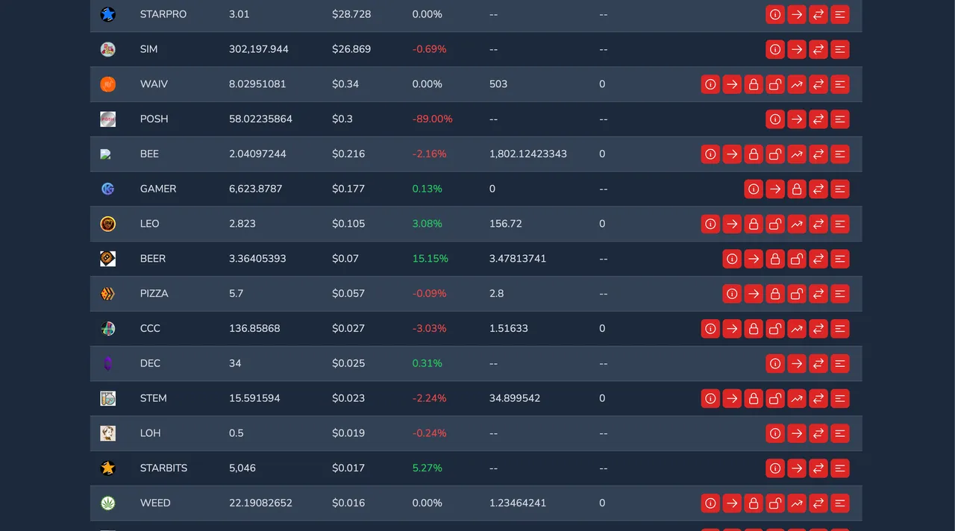Send CCC tokens with arrow icon
This screenshot has width=955, height=531.
coord(732,329)
